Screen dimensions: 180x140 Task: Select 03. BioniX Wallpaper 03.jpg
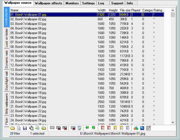click(x=87, y=24)
